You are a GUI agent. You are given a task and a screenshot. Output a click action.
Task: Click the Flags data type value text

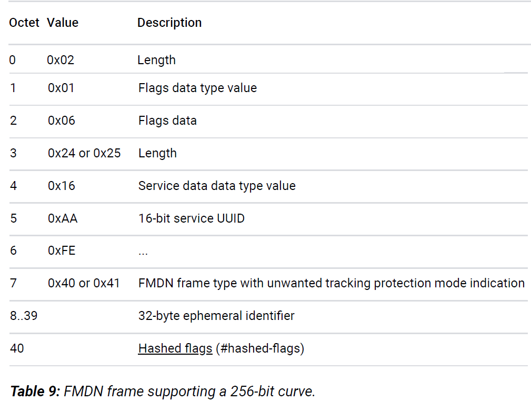[197, 88]
